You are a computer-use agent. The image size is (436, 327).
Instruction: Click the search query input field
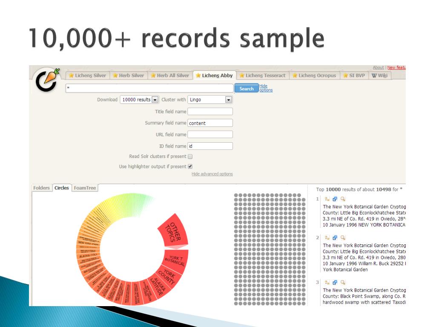point(149,88)
